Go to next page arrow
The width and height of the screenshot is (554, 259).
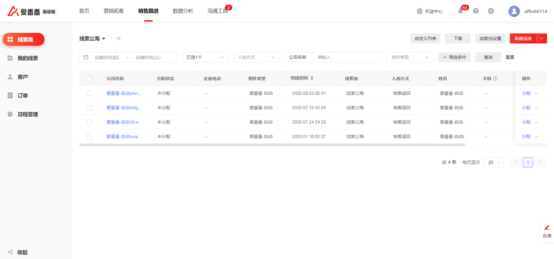click(539, 162)
